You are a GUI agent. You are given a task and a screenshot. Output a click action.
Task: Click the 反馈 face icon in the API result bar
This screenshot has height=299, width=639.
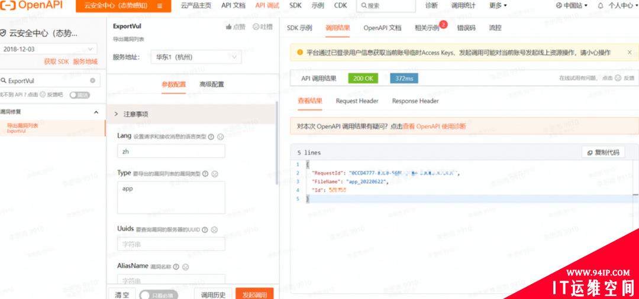click(x=618, y=78)
